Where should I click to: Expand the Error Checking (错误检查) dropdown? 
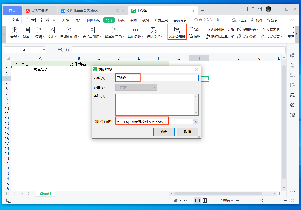pyautogui.click(x=281, y=37)
